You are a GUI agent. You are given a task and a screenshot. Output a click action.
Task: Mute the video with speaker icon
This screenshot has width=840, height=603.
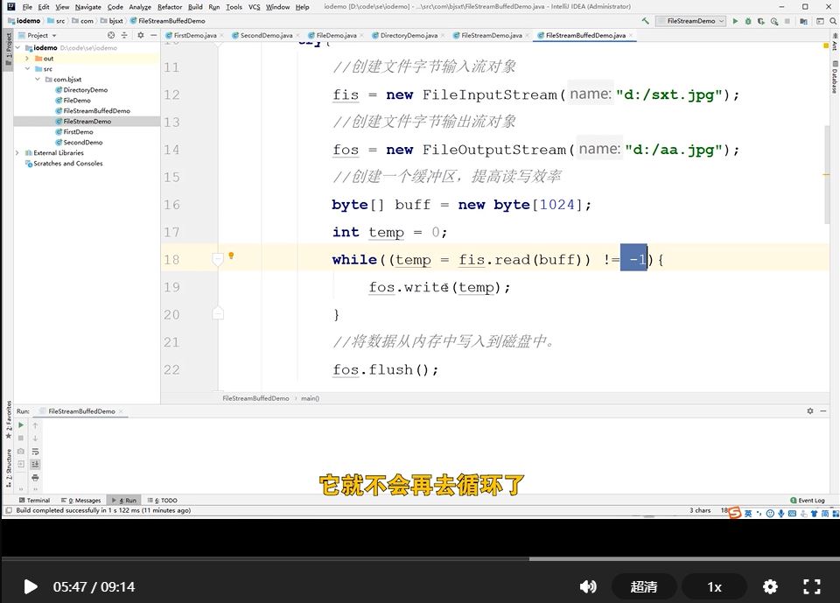tap(588, 587)
